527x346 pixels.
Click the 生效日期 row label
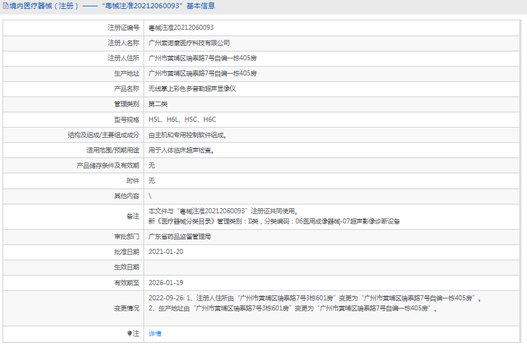pos(126,267)
